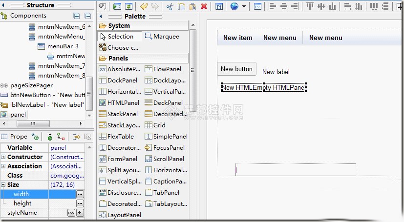Click the Refresh design toolbar icon

[x=128, y=6]
